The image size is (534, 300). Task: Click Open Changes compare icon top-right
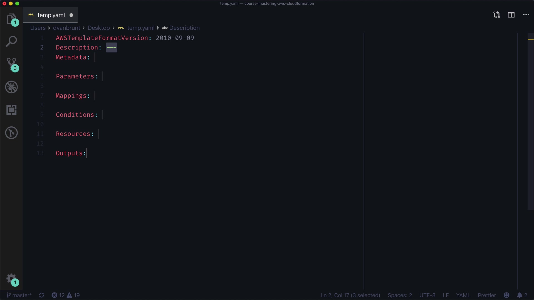[x=496, y=15]
